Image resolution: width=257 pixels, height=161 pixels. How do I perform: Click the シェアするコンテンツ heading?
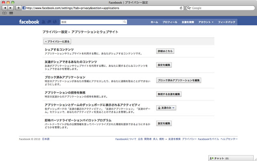coord(59,49)
